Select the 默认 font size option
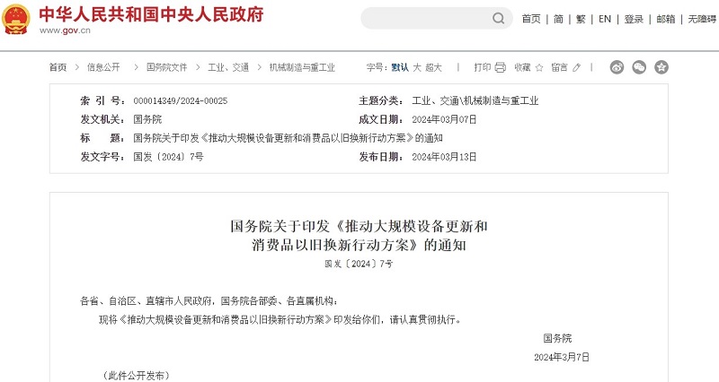719x382 pixels. [x=400, y=67]
